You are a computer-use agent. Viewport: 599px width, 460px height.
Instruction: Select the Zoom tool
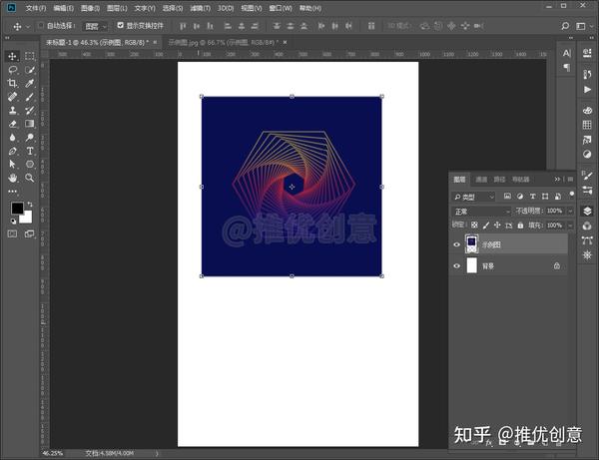pyautogui.click(x=29, y=178)
